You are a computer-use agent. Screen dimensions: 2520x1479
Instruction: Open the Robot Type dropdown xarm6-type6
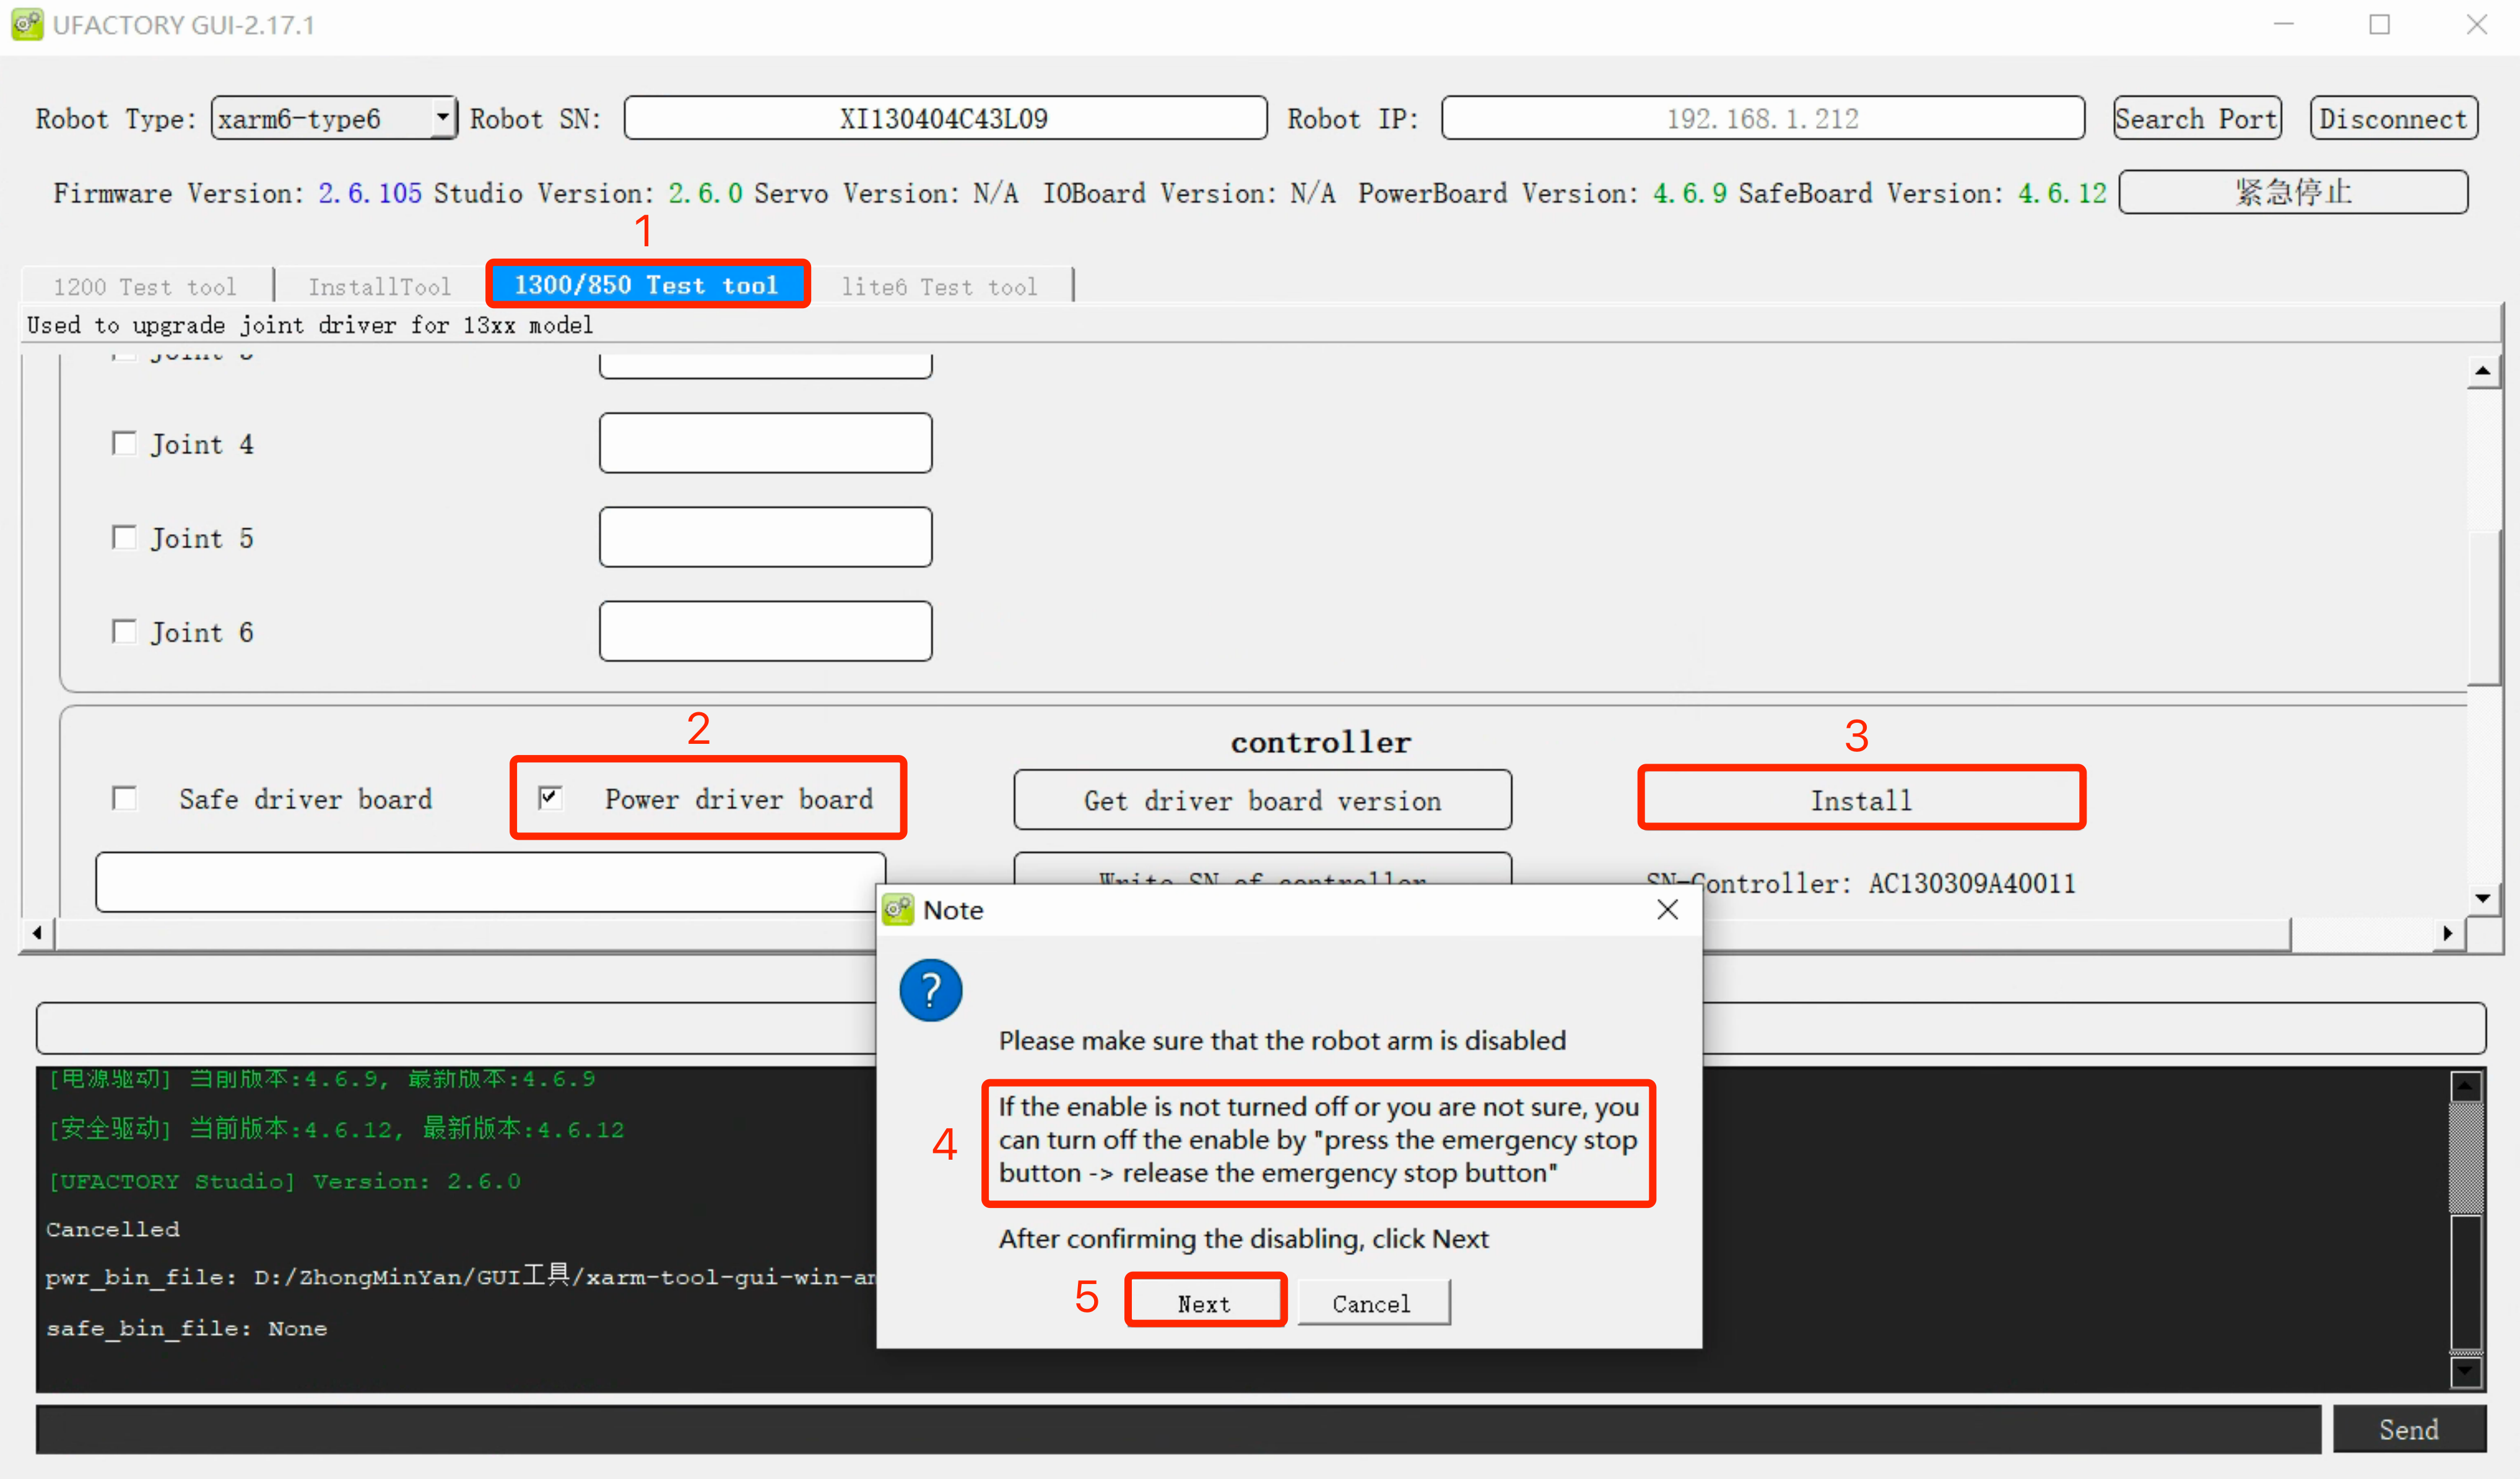[x=333, y=118]
